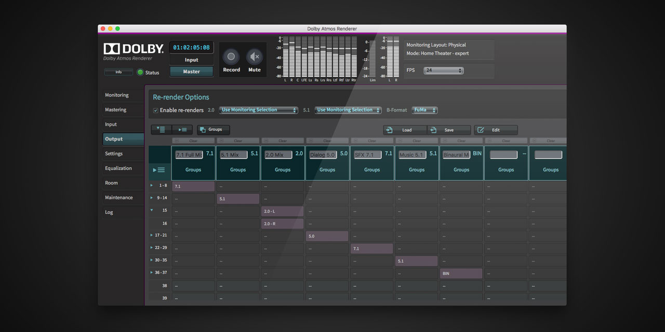Clear the Binaural column
The image size is (665, 332).
click(x=461, y=141)
